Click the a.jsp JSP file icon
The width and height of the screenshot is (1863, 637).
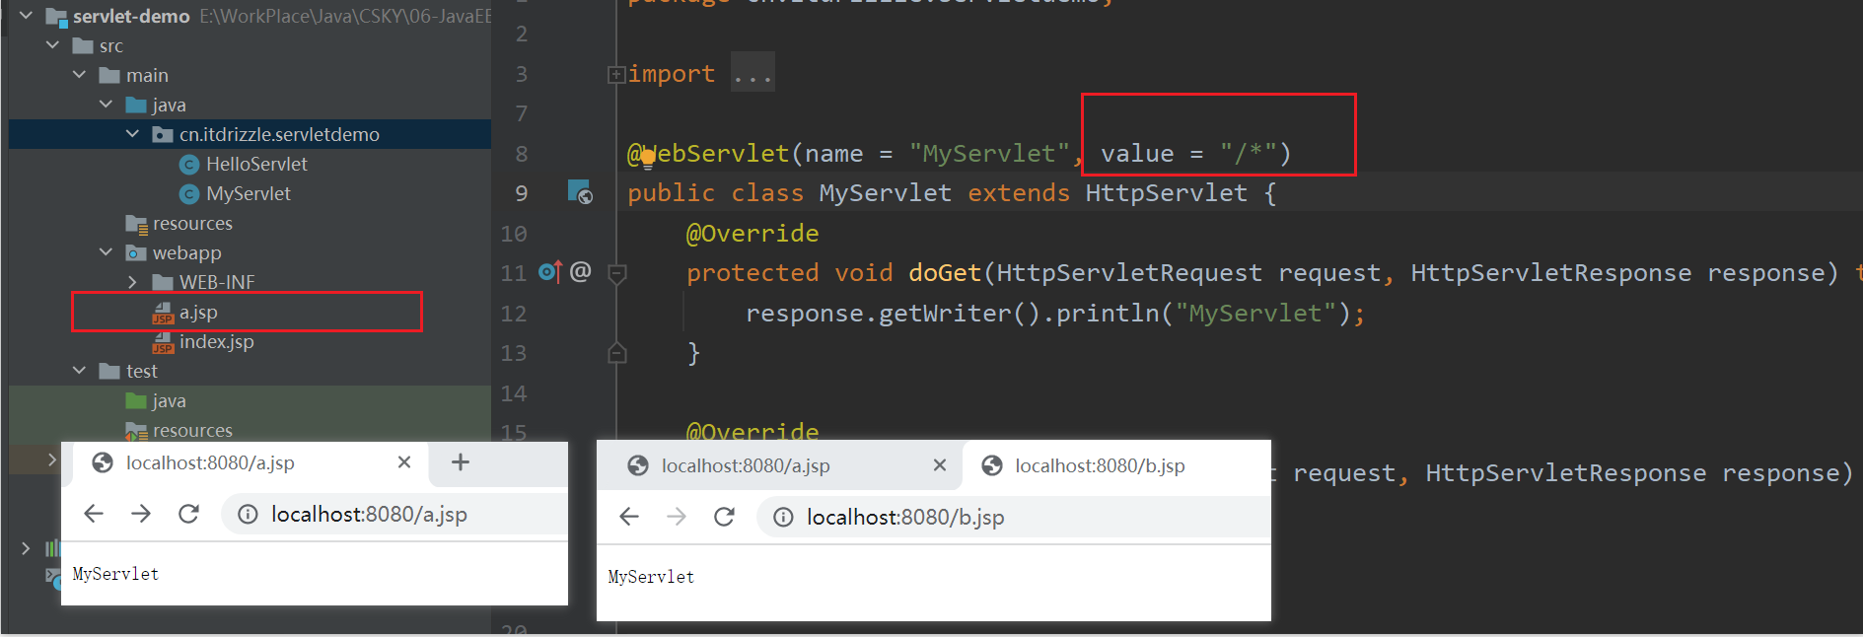click(x=163, y=313)
